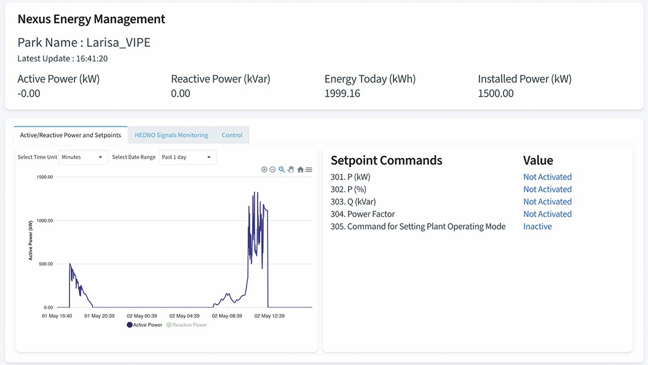648x365 pixels.
Task: Reset chart zoom with home icon
Action: click(x=301, y=169)
